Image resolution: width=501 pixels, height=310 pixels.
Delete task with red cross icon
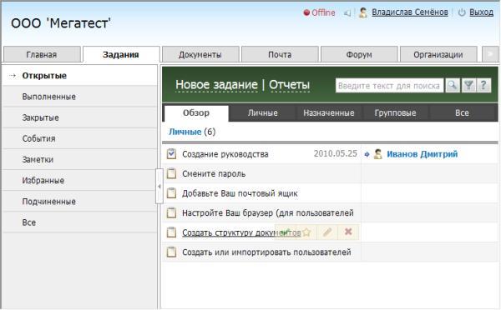coord(348,232)
